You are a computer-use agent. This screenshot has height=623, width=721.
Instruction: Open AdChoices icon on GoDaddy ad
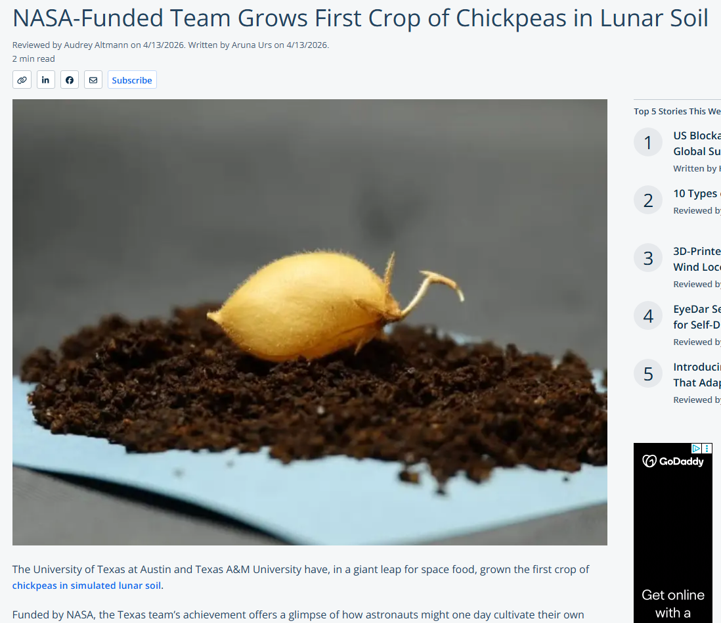point(696,448)
